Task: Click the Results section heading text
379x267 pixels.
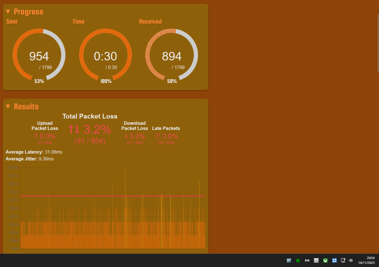Action: pyautogui.click(x=26, y=107)
